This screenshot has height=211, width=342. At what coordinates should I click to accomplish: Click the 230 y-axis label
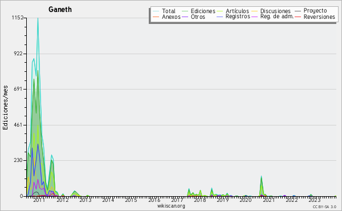[x=19, y=160]
